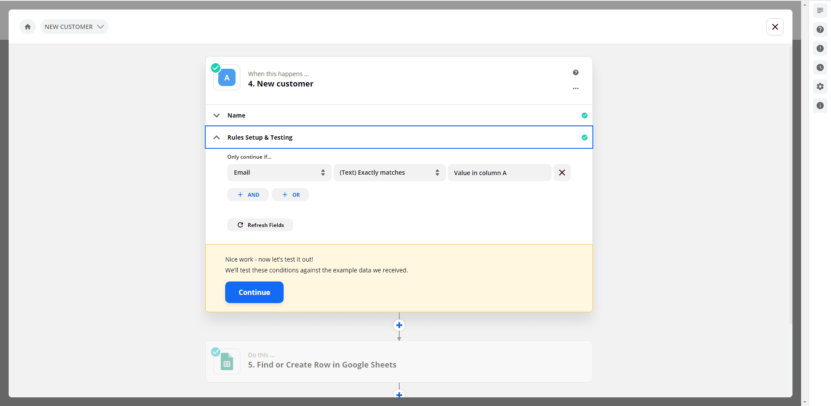Expand the Name section
Viewport: 831px width, 406px height.
[x=399, y=115]
